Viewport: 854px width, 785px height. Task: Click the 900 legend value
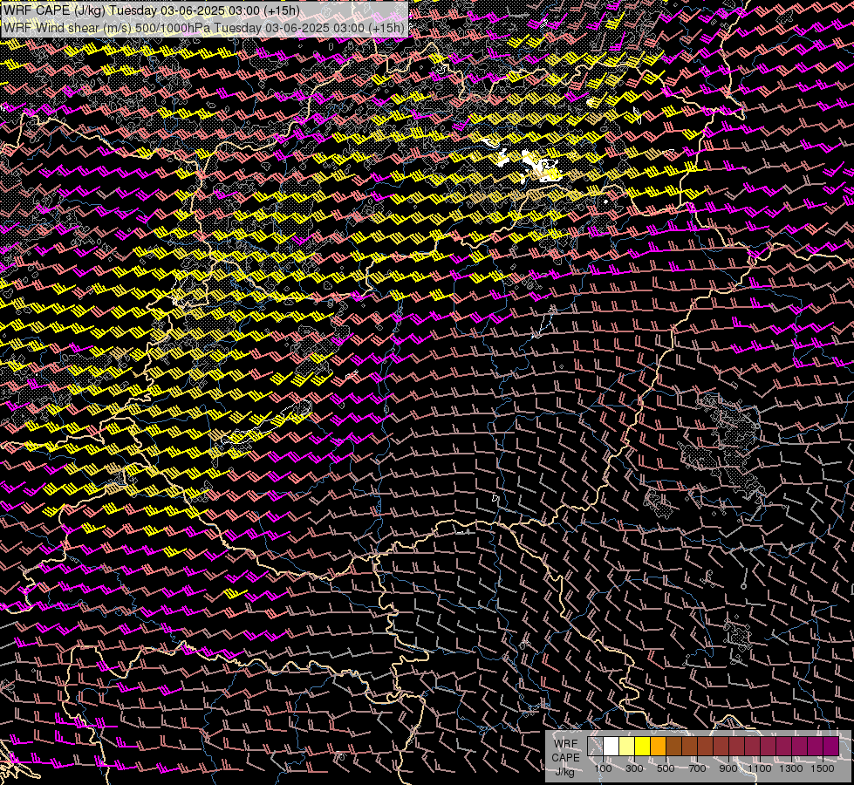coord(728,768)
